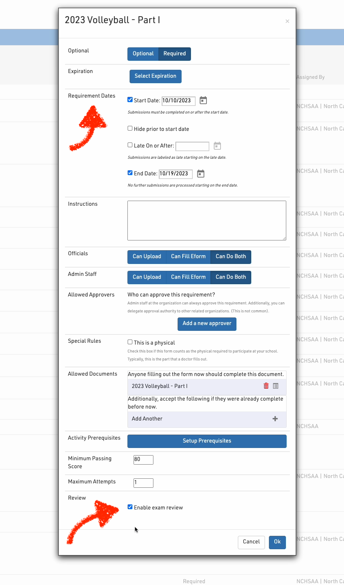The height and width of the screenshot is (585, 344).
Task: Open the Start Date calendar picker
Action: point(203,100)
